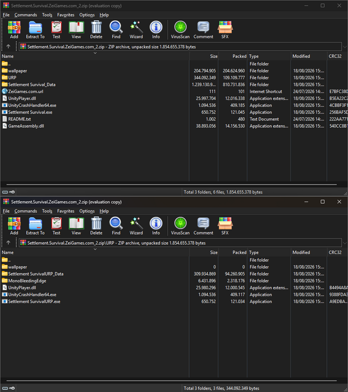The image size is (348, 392).
Task: Go up one level in top window
Action: pos(8,46)
